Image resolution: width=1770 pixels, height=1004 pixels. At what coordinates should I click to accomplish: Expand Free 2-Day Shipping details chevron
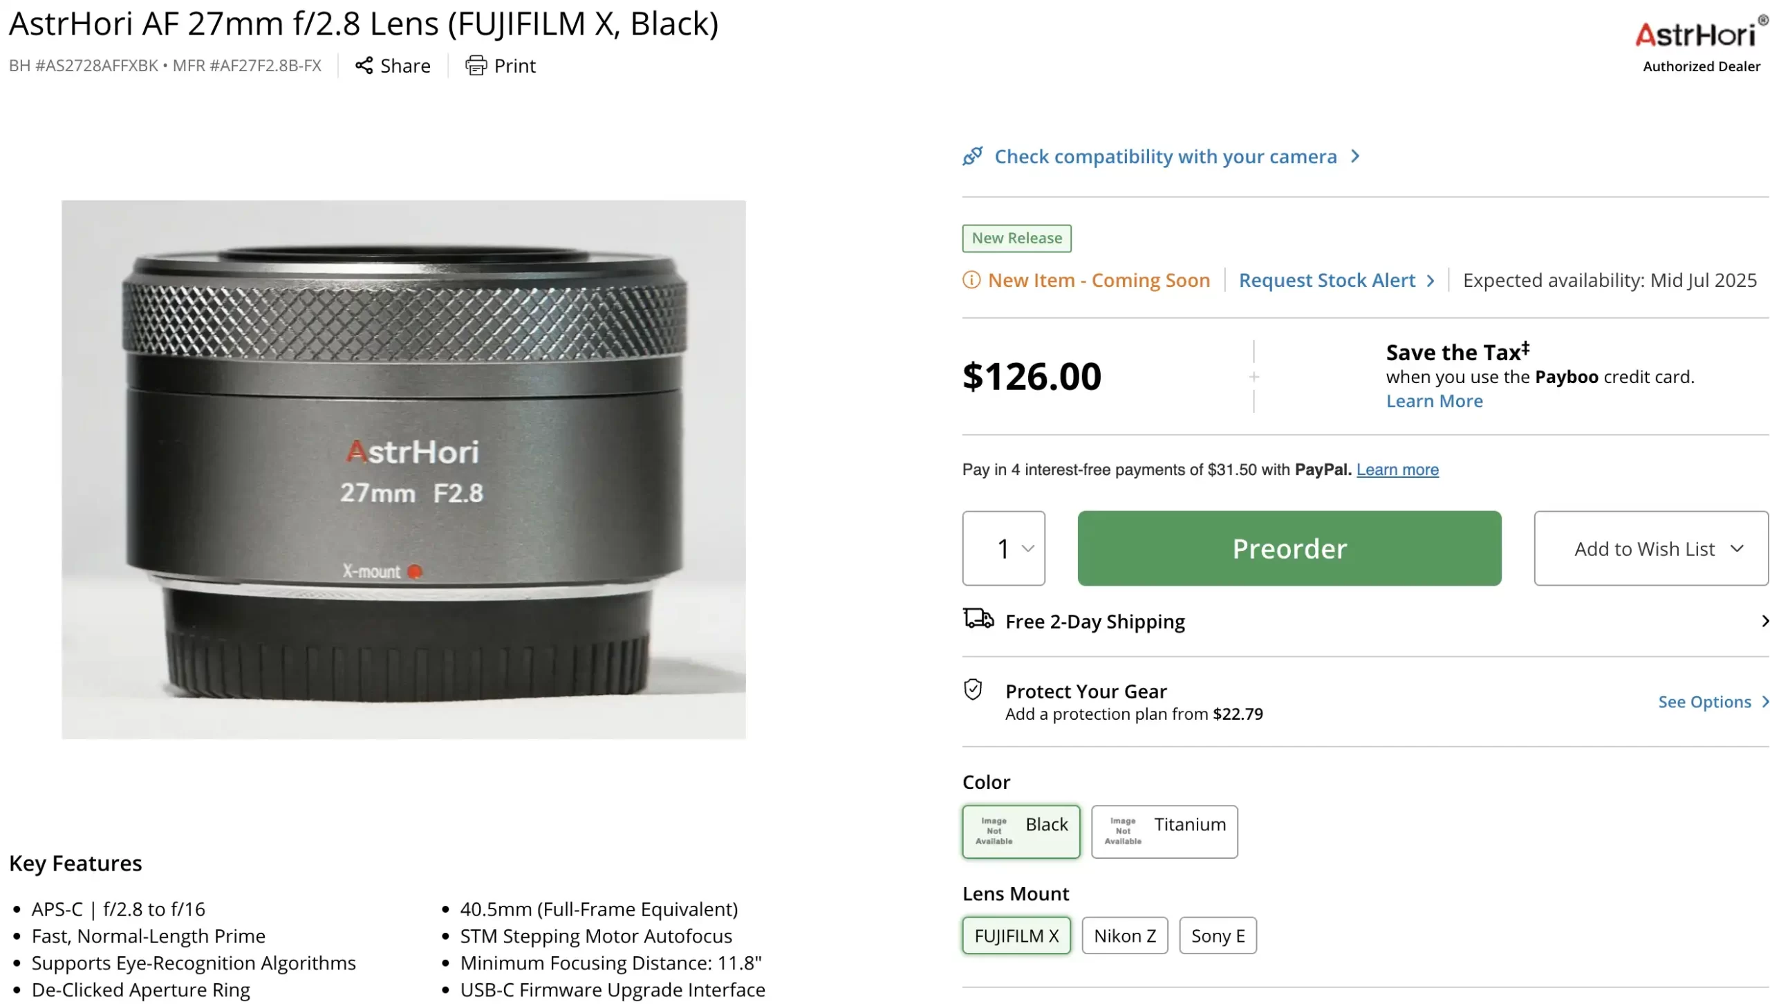[x=1764, y=621]
